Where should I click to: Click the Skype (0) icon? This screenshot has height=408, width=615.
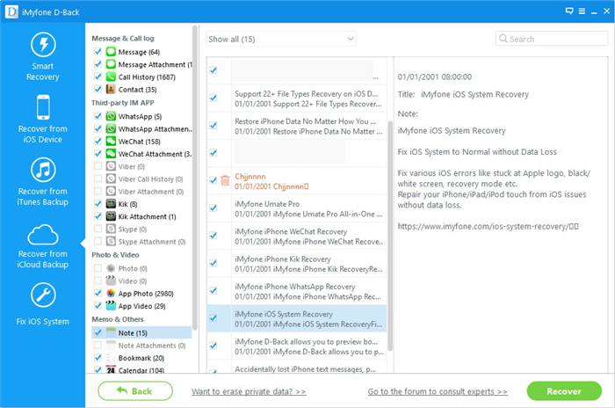click(x=111, y=229)
